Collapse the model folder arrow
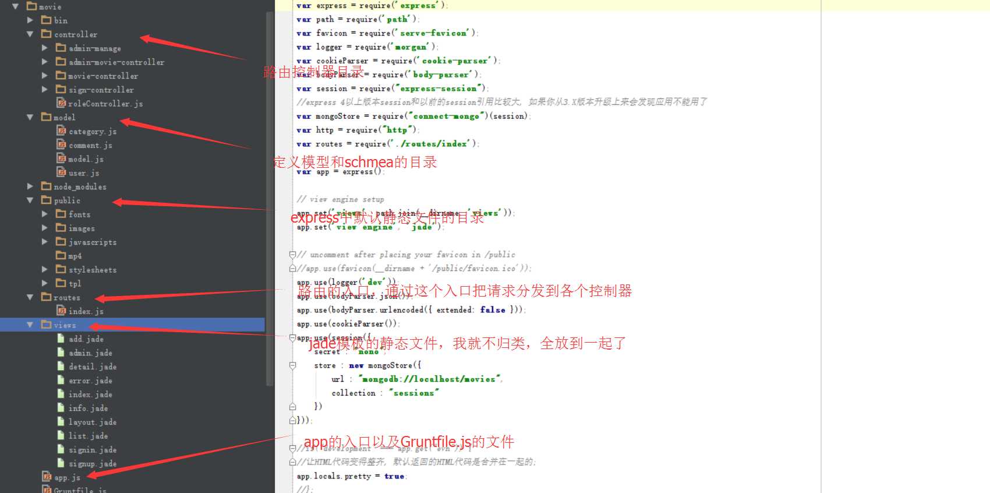The image size is (990, 493). [30, 117]
